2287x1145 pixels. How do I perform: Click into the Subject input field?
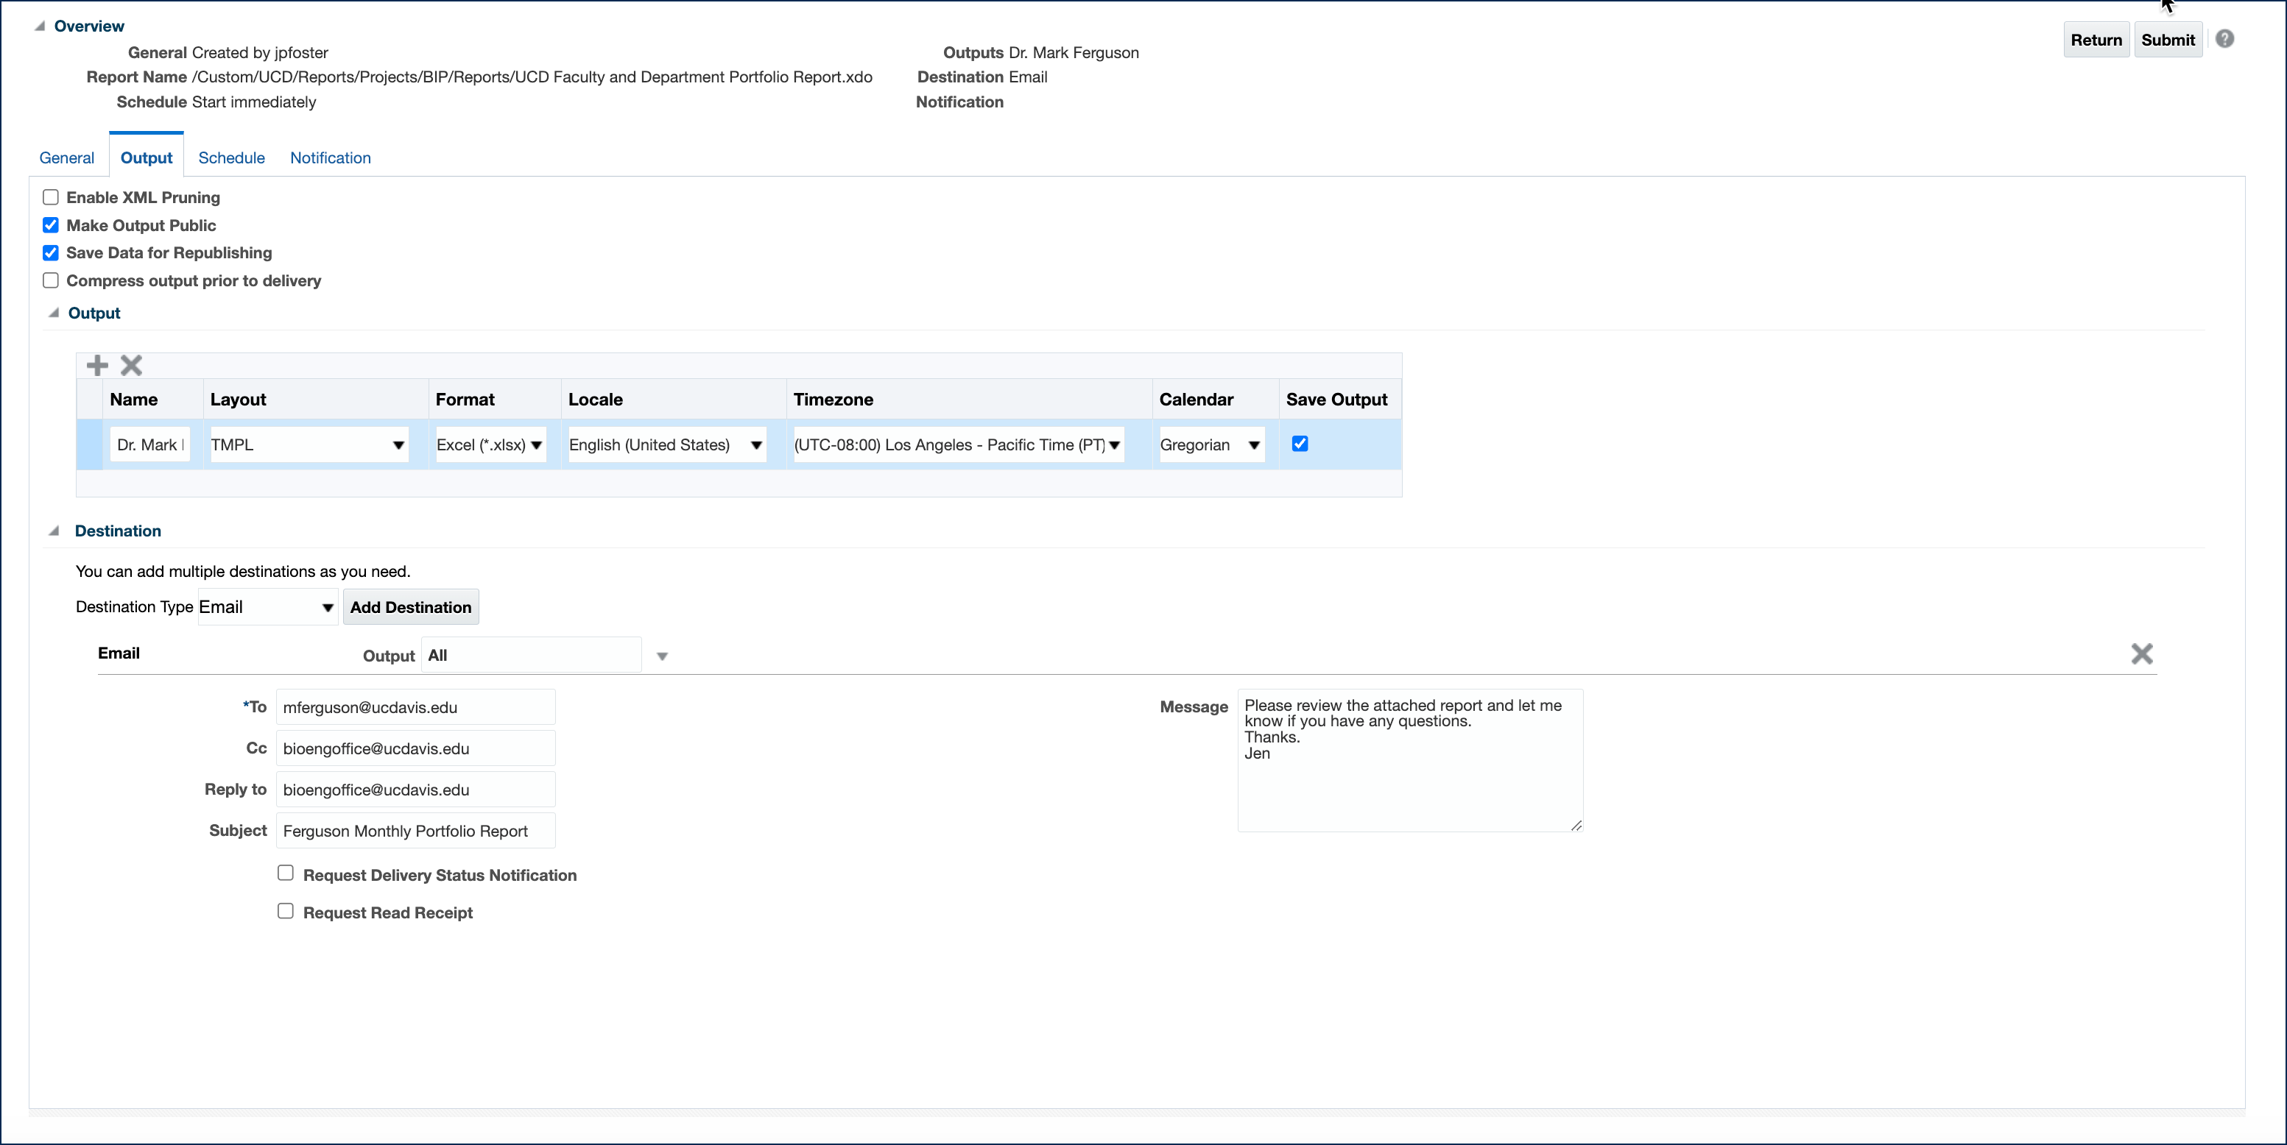coord(415,831)
